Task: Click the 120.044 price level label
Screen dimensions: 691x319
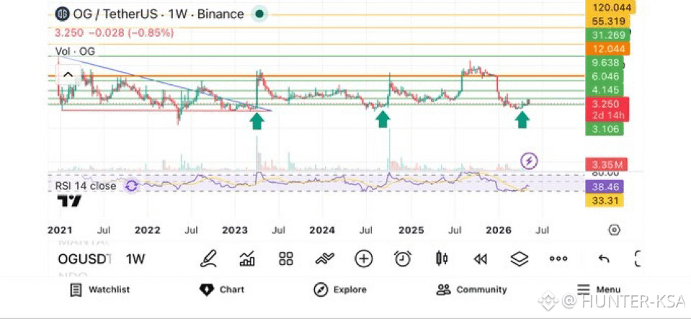Action: tap(612, 7)
